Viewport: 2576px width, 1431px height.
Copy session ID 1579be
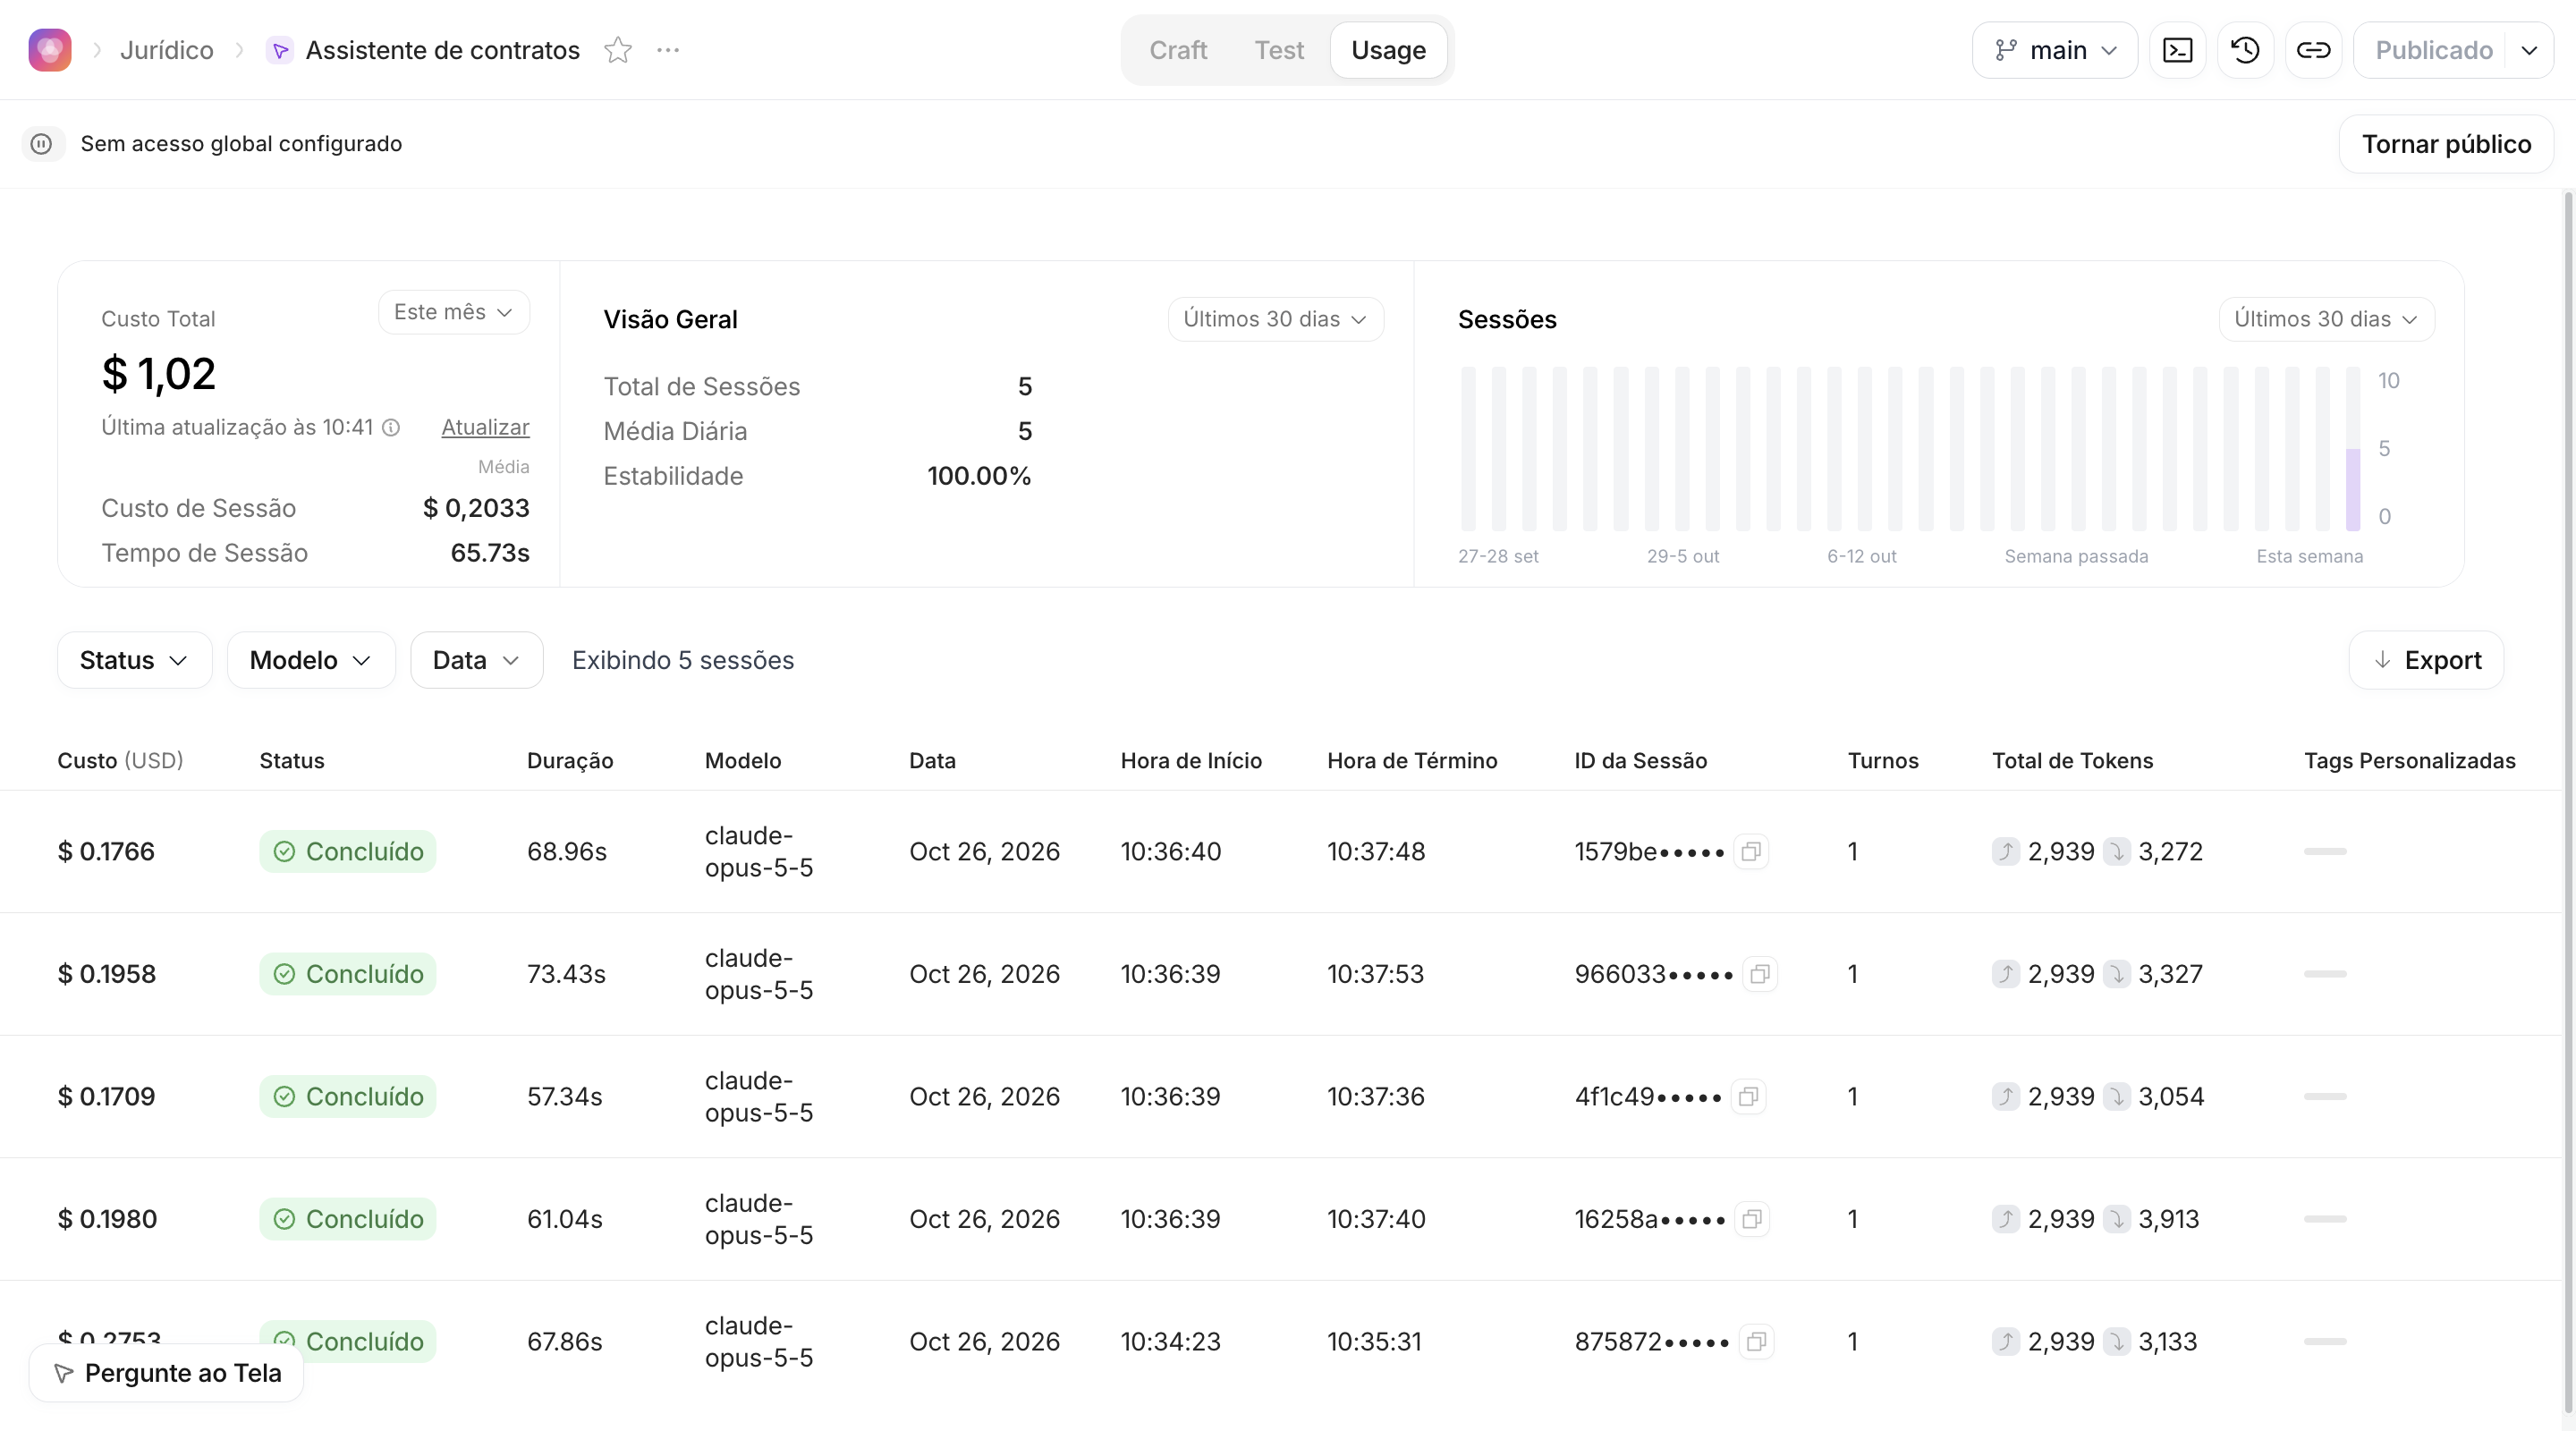coord(1751,852)
